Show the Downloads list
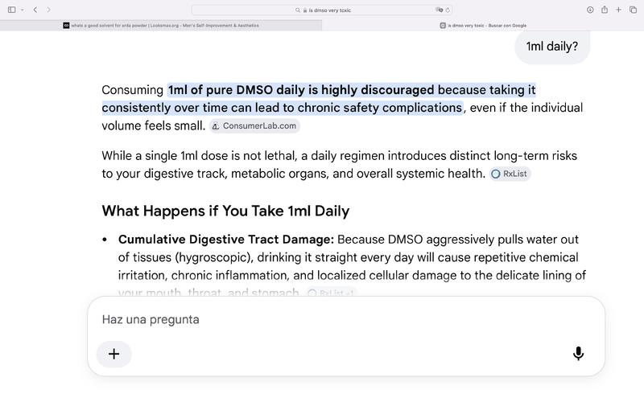 click(x=590, y=10)
